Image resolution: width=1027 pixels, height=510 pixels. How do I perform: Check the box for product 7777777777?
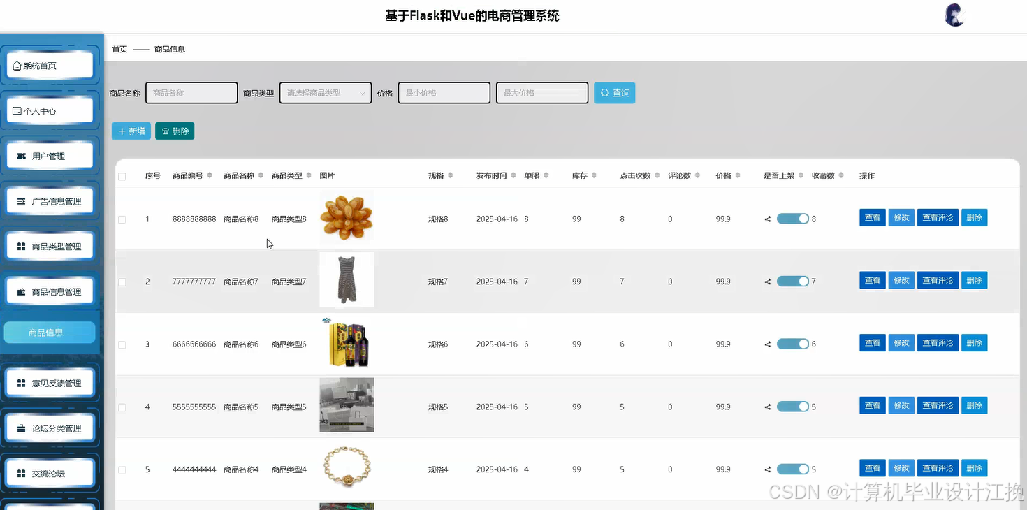(x=122, y=282)
